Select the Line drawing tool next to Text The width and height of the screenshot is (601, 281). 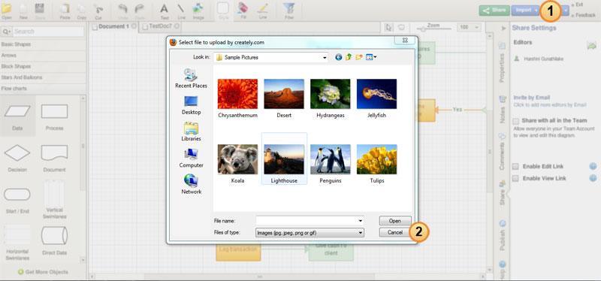click(x=180, y=8)
